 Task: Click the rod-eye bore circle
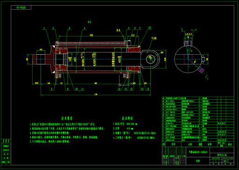(x=150, y=59)
